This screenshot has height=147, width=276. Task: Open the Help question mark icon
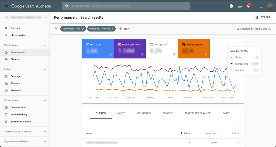(x=232, y=6)
